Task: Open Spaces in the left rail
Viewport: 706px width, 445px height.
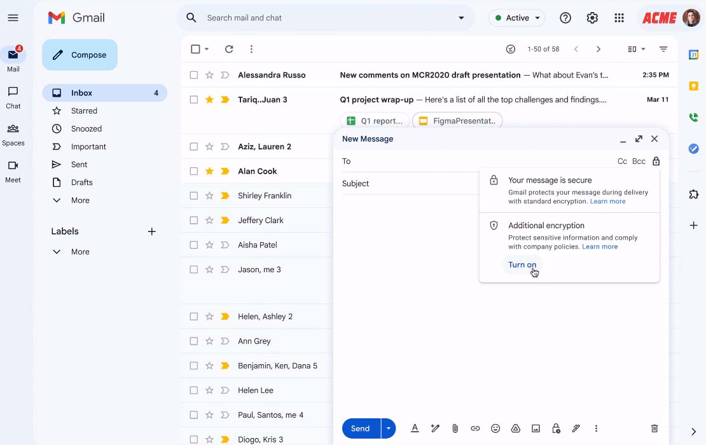Action: [13, 135]
